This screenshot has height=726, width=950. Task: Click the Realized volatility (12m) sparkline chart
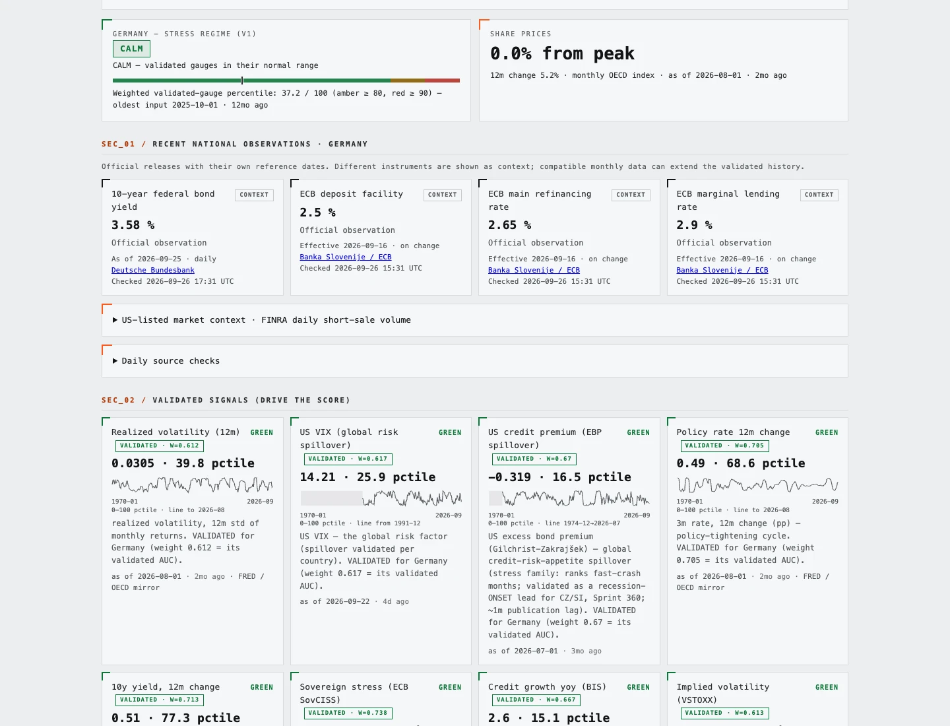tap(192, 486)
